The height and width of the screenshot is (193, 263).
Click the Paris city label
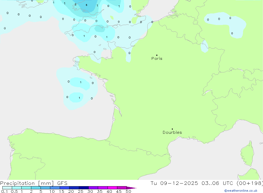coord(157,58)
